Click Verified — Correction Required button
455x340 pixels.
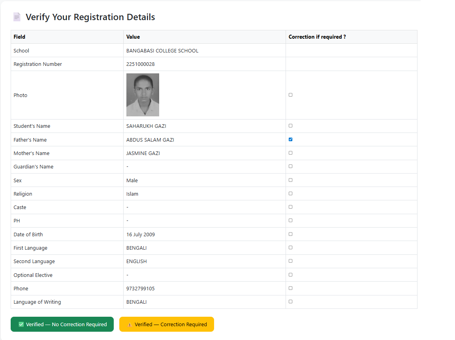click(x=167, y=324)
